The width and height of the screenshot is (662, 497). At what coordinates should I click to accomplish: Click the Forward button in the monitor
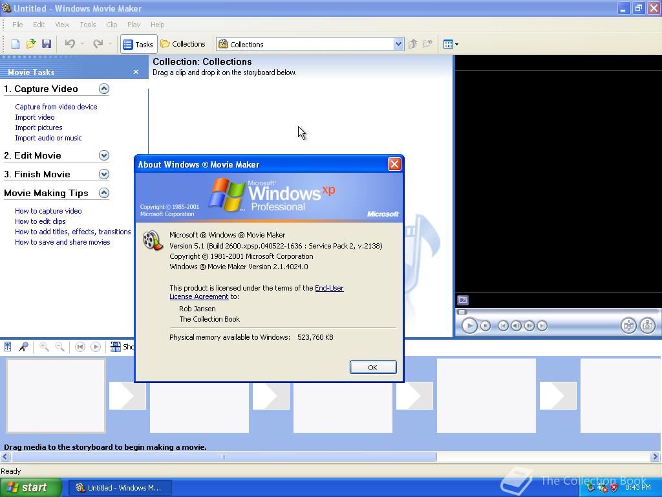[542, 326]
